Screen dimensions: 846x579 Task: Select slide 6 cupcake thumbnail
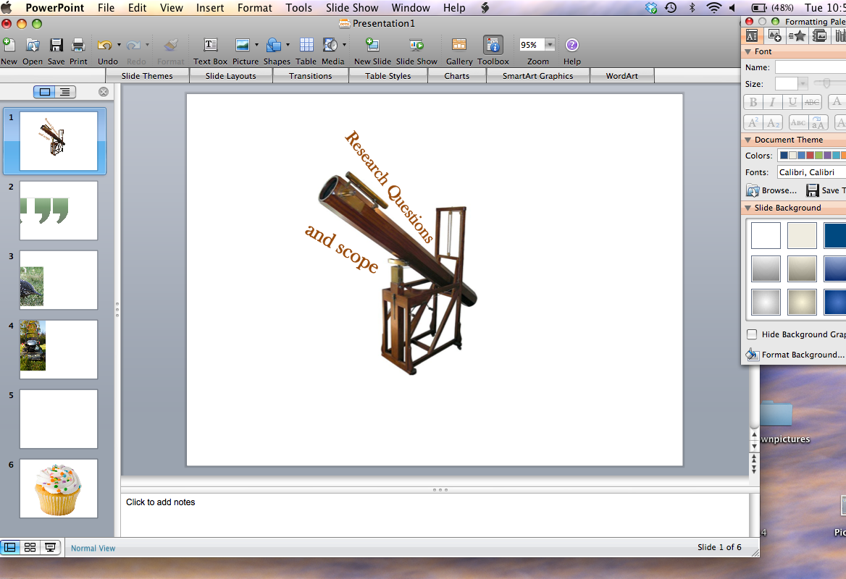click(x=59, y=489)
